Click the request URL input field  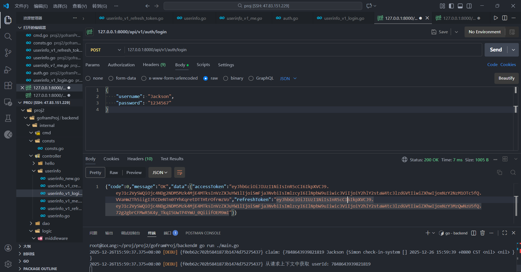[x=303, y=50]
